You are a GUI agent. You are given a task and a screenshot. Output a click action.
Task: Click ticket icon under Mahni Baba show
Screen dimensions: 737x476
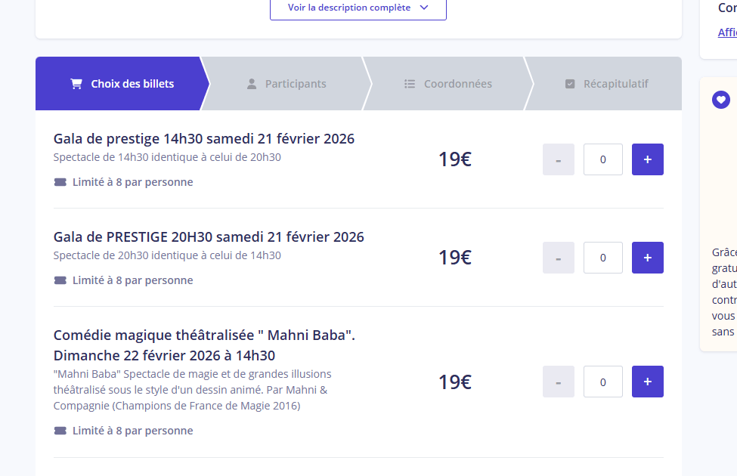[x=60, y=431]
